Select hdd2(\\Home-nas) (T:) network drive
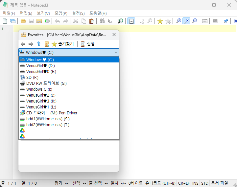Image resolution: width=237 pixels, height=187 pixels. 69,125
